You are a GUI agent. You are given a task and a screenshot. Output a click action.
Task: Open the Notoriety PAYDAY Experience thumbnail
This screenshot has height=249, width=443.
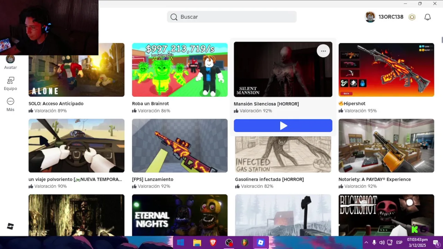click(386, 146)
